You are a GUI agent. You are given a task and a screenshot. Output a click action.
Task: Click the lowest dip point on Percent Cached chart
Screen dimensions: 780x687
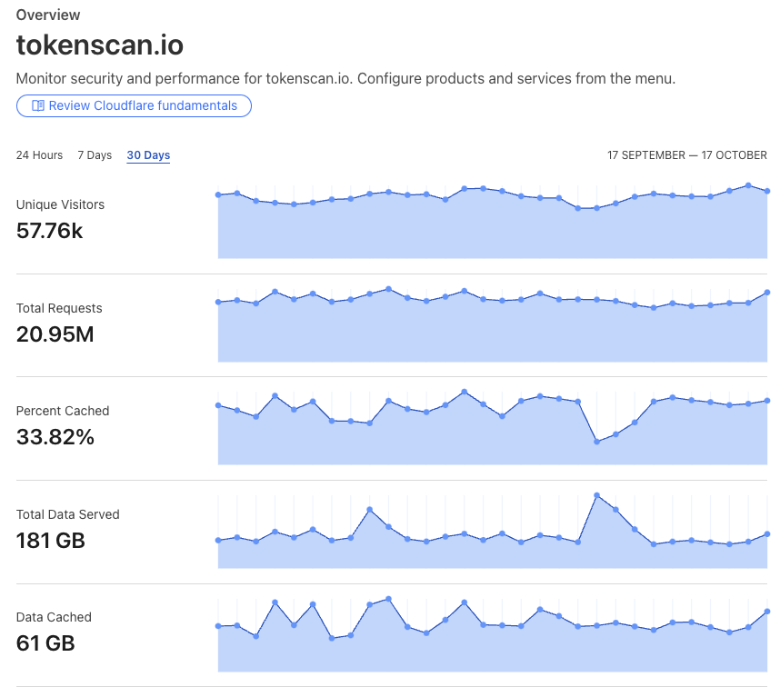[x=597, y=442]
